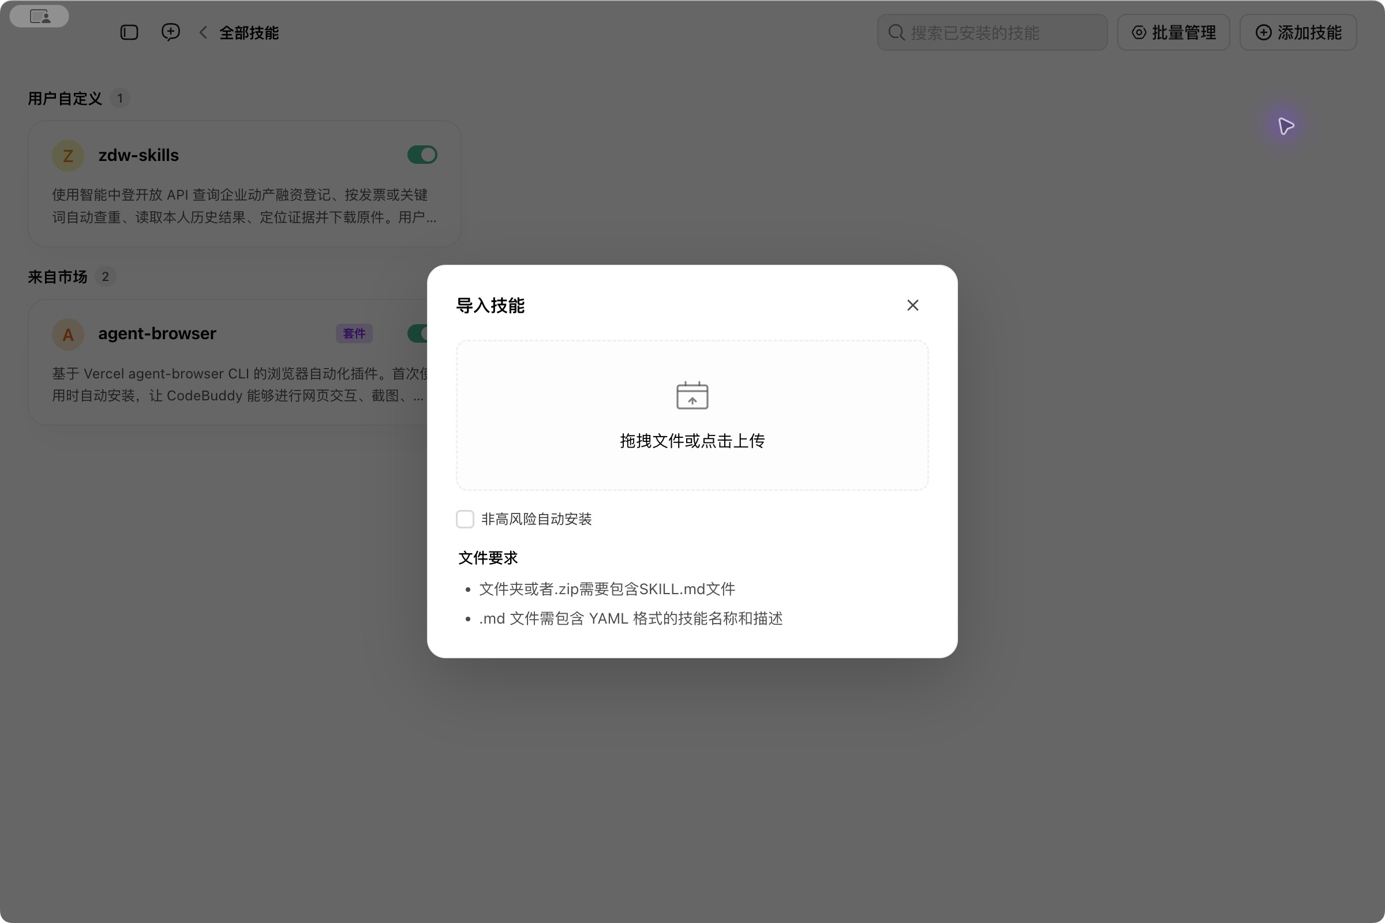Open the zdw-skills card title
The width and height of the screenshot is (1385, 923).
click(x=138, y=155)
